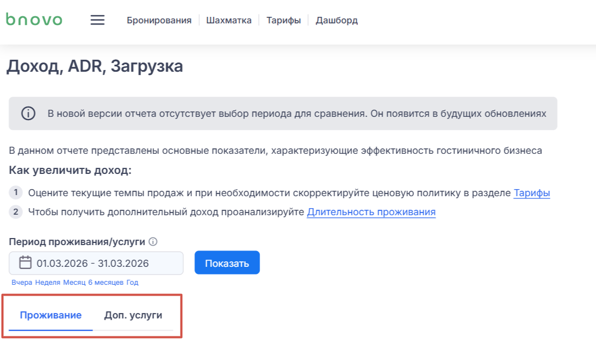The height and width of the screenshot is (344, 596).
Task: Select the Год quick period
Action: pos(132,283)
